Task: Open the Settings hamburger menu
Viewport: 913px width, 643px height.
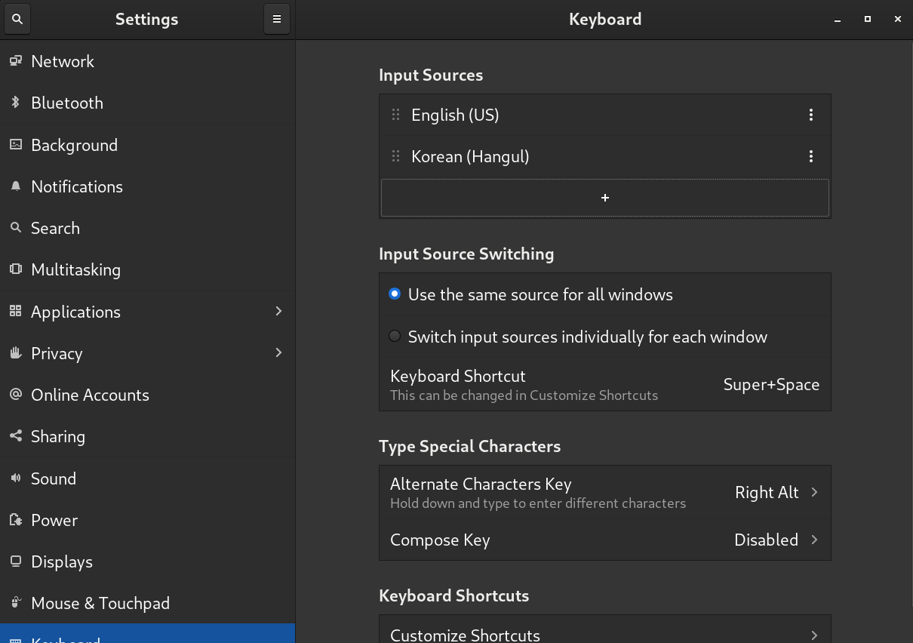Action: click(277, 20)
